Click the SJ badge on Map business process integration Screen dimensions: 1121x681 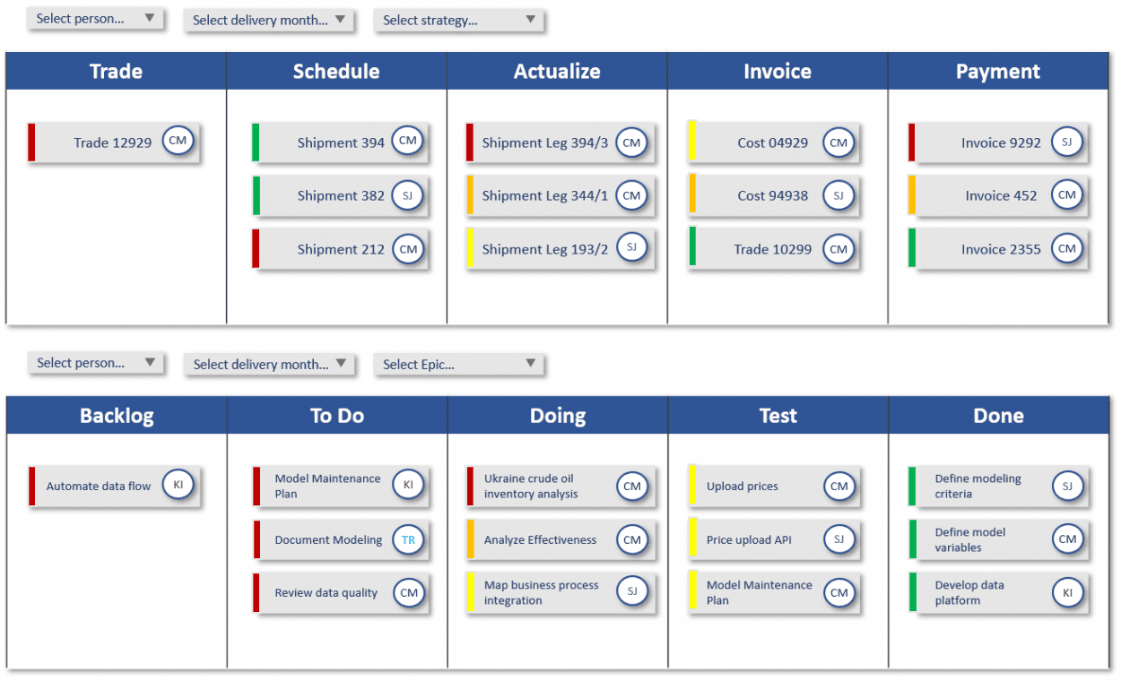click(633, 591)
